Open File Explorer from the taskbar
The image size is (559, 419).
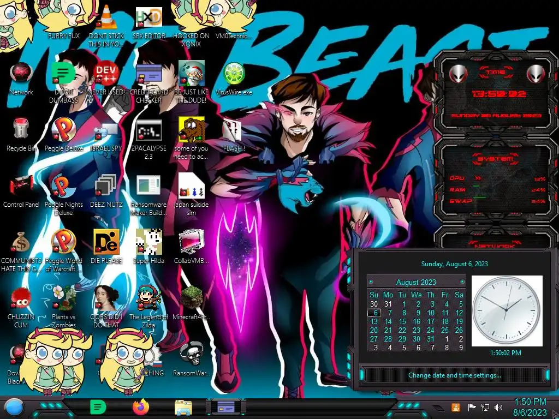tap(183, 408)
